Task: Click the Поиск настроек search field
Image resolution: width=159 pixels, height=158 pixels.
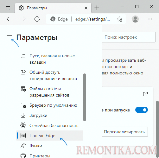Action: pos(129,37)
